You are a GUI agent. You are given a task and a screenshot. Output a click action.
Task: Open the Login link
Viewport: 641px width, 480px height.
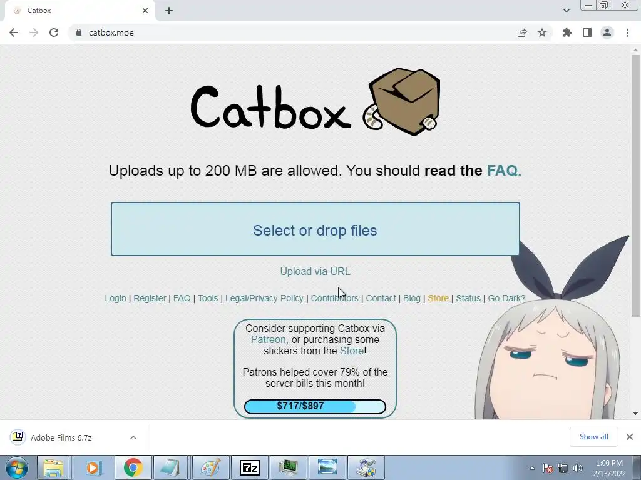pos(115,298)
